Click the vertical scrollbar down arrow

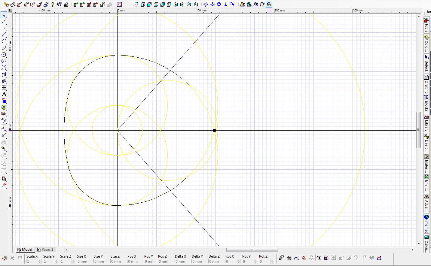tap(419, 244)
